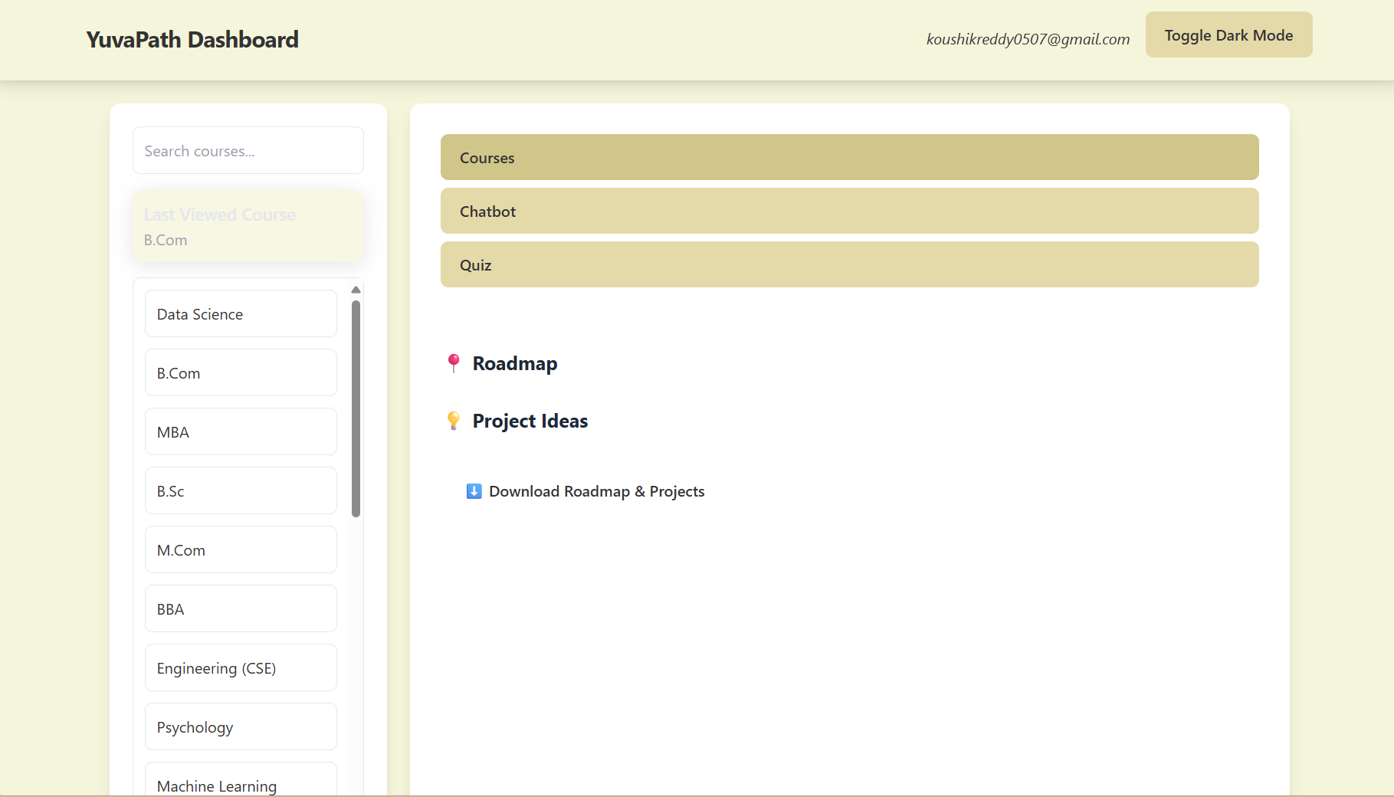Expand the Chatbot section

[848, 211]
